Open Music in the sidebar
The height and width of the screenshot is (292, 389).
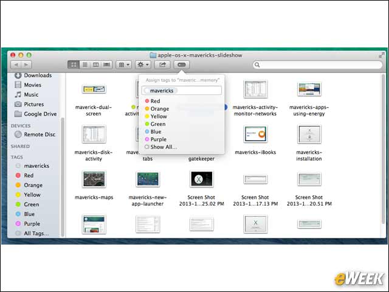(27, 95)
